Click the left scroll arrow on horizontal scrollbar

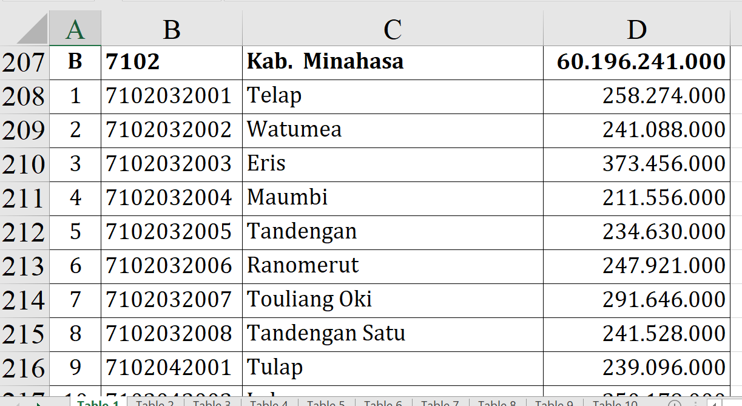click(x=714, y=404)
